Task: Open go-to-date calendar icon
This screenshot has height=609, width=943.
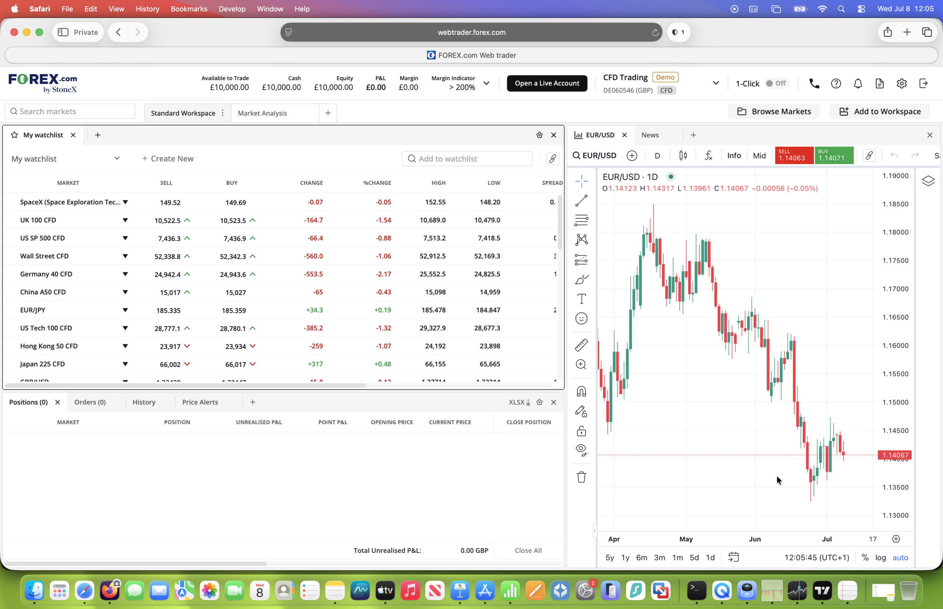Action: 733,557
